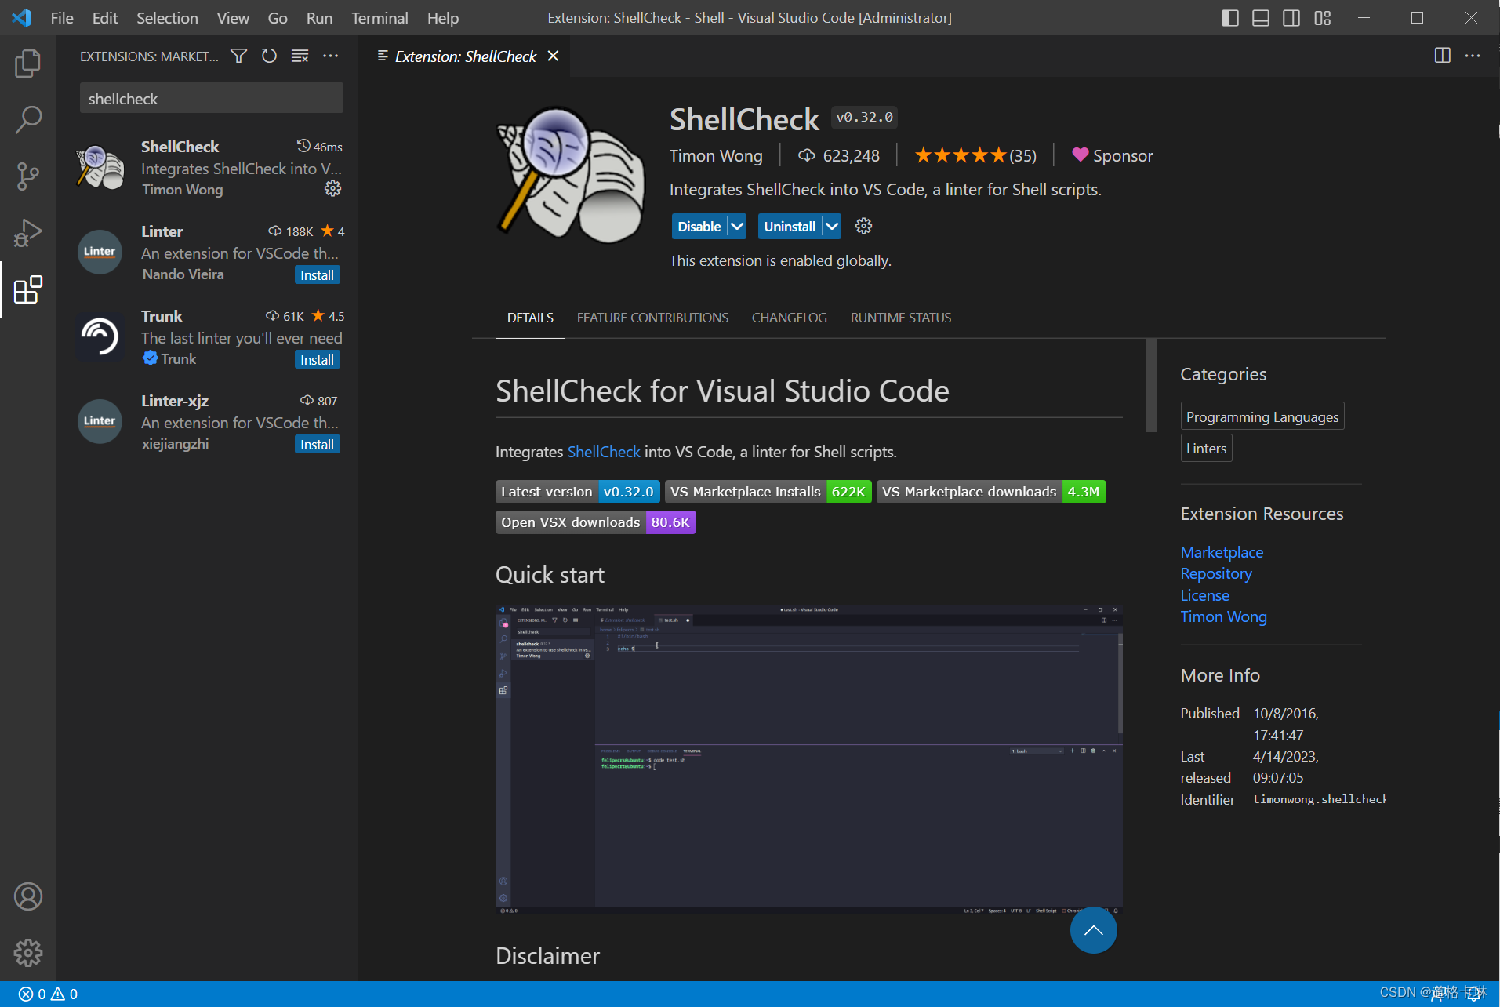Open the Go menu
This screenshot has width=1500, height=1007.
pyautogui.click(x=278, y=18)
